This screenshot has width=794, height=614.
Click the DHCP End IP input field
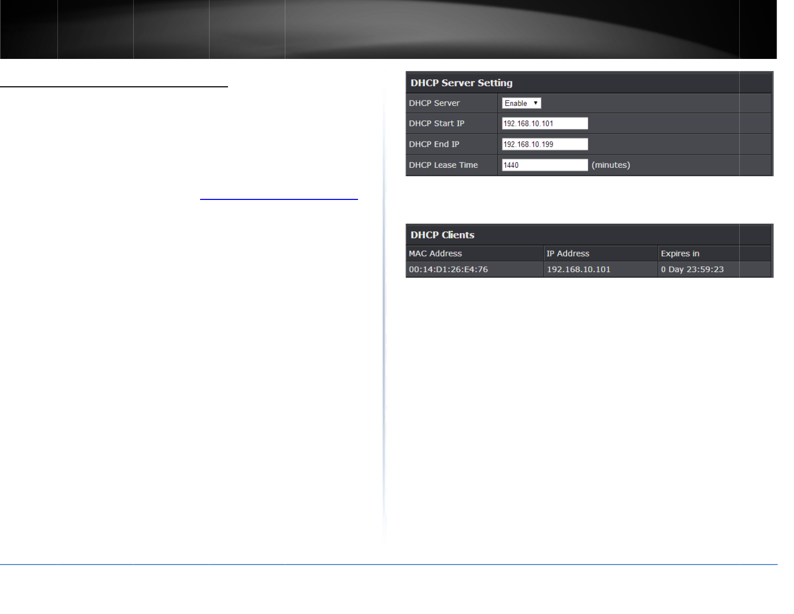click(x=545, y=144)
